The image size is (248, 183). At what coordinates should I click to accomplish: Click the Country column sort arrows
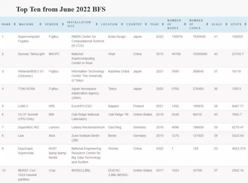(146, 24)
